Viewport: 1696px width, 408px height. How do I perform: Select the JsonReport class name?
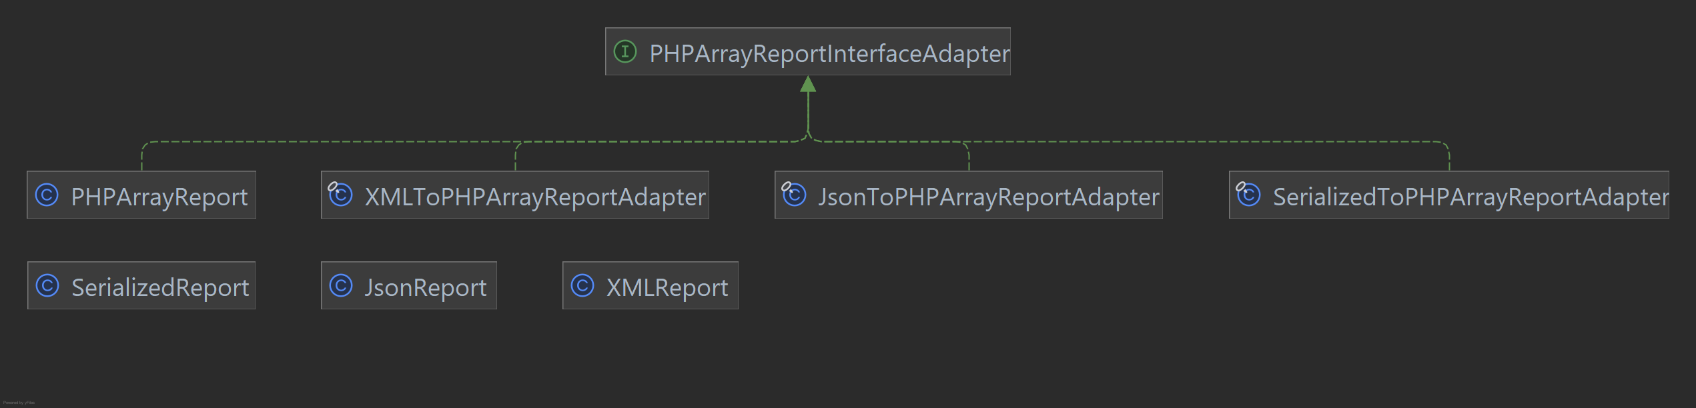425,287
